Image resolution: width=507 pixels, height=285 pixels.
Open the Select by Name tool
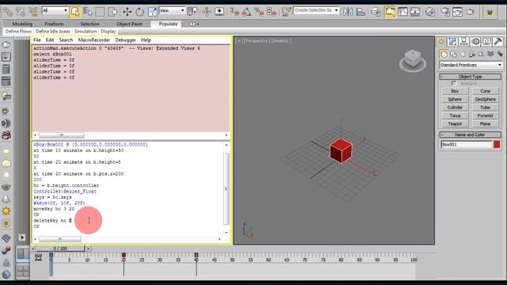tap(88, 12)
